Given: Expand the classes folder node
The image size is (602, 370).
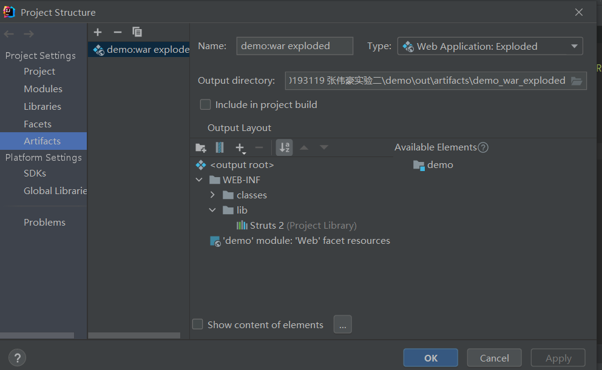Looking at the screenshot, I should pyautogui.click(x=212, y=195).
